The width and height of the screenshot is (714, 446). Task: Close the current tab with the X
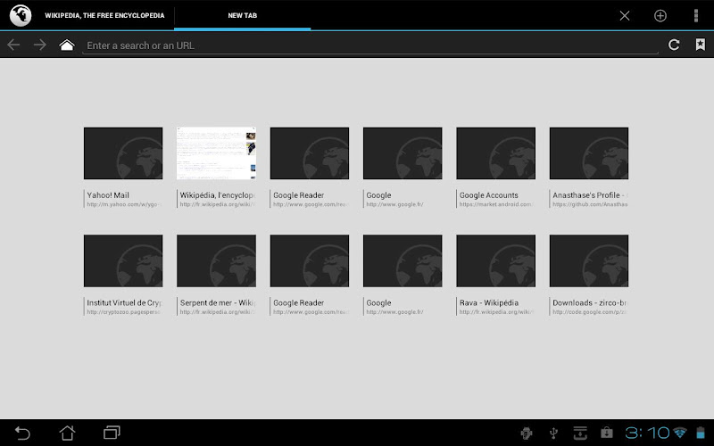[625, 15]
